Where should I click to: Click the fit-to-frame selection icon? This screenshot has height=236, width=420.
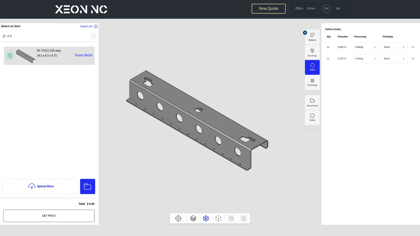218,218
